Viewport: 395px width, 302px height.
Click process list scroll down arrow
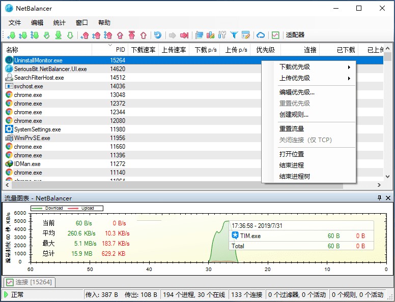388,177
